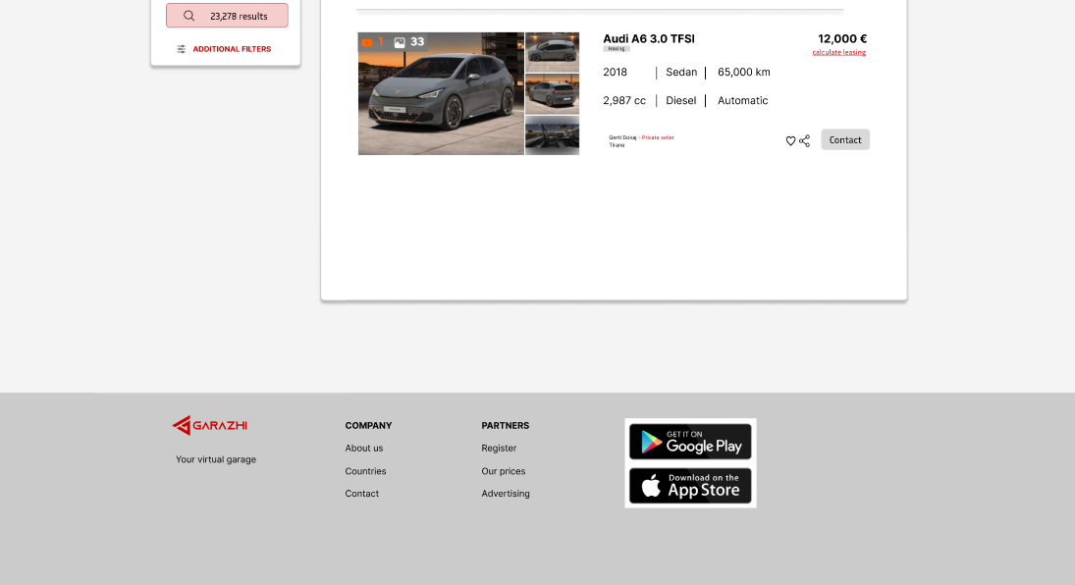
Task: Go to About us in the footer
Action: coord(364,449)
